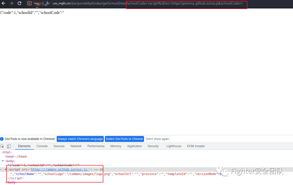Dismiss with Don't show again button

(157, 139)
